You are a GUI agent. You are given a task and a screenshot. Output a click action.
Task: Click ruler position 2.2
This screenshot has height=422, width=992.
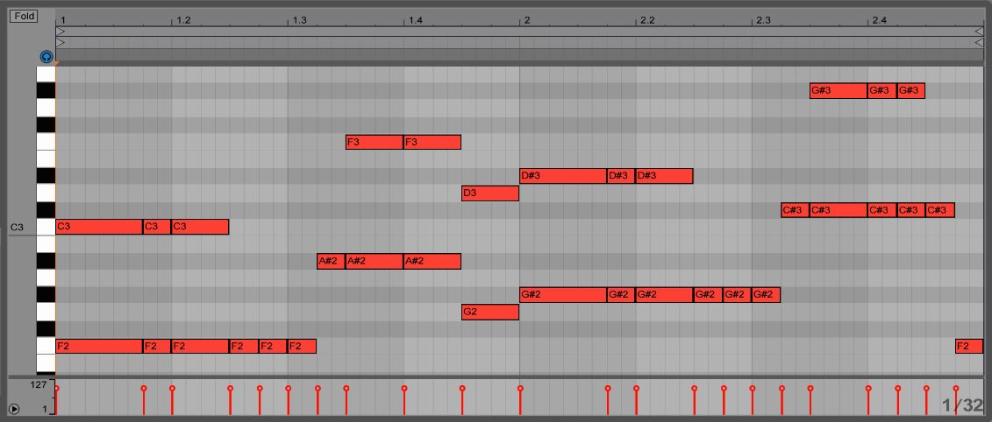(647, 21)
